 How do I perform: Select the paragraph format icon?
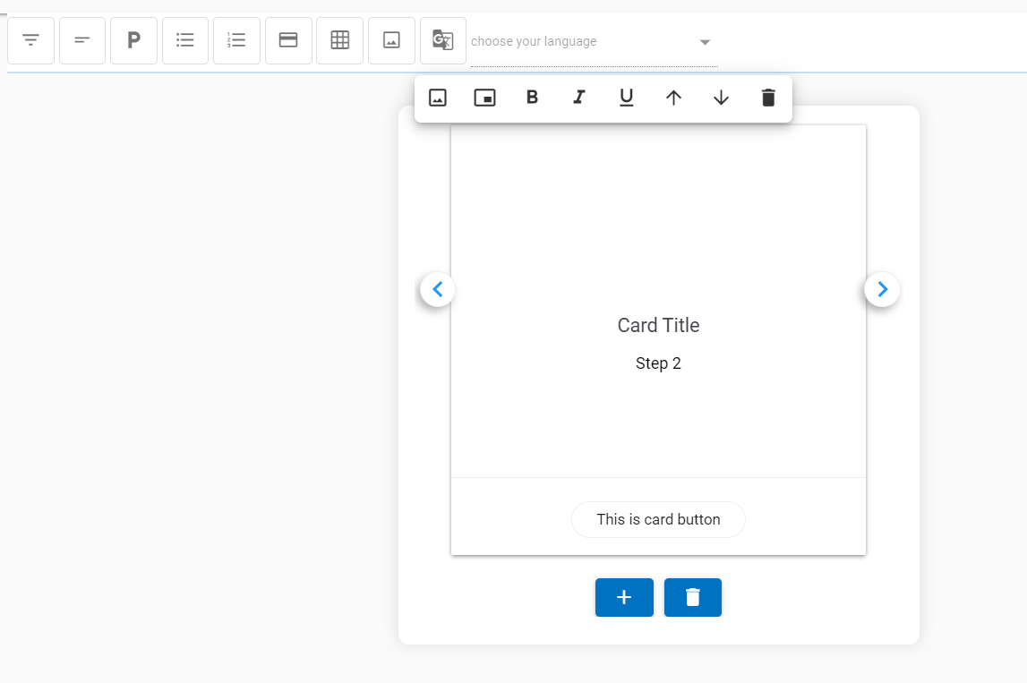click(133, 40)
